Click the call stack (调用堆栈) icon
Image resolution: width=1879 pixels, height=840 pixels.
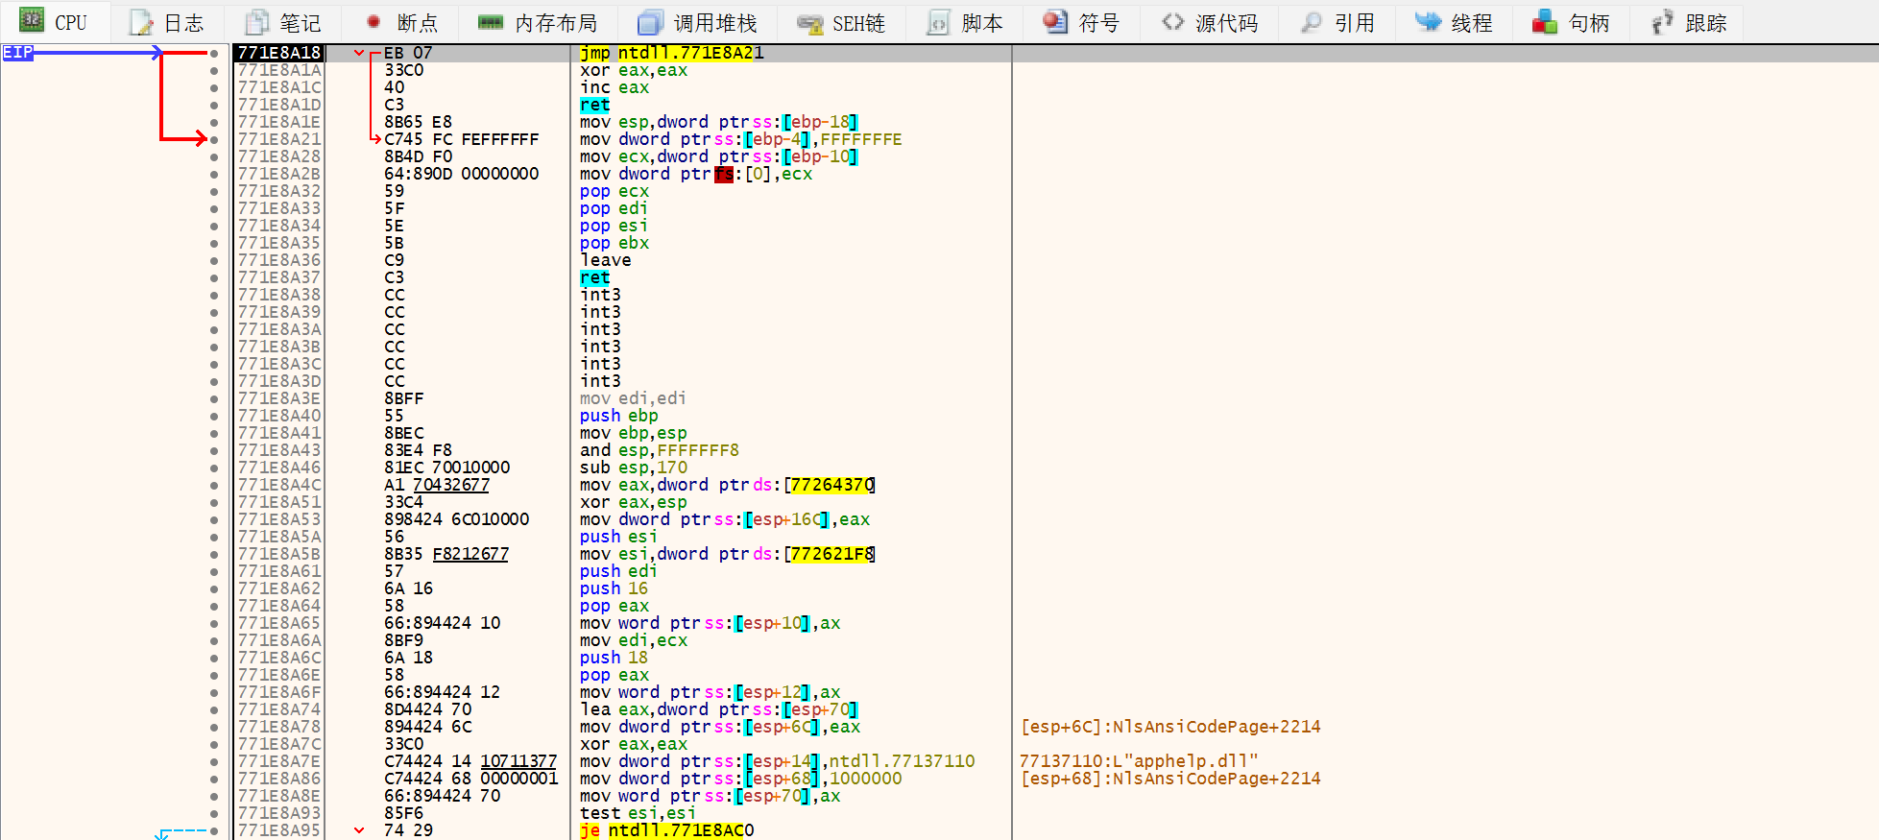650,22
